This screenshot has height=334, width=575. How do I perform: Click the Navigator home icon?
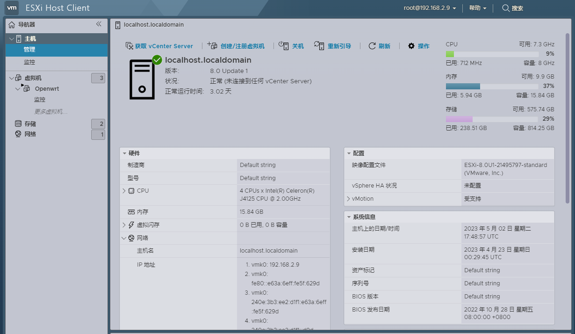12,25
